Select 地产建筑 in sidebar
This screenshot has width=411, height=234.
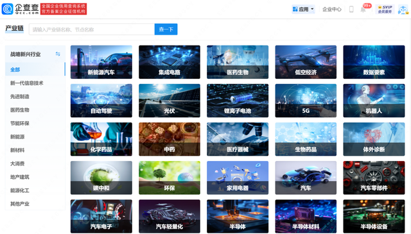(20, 177)
